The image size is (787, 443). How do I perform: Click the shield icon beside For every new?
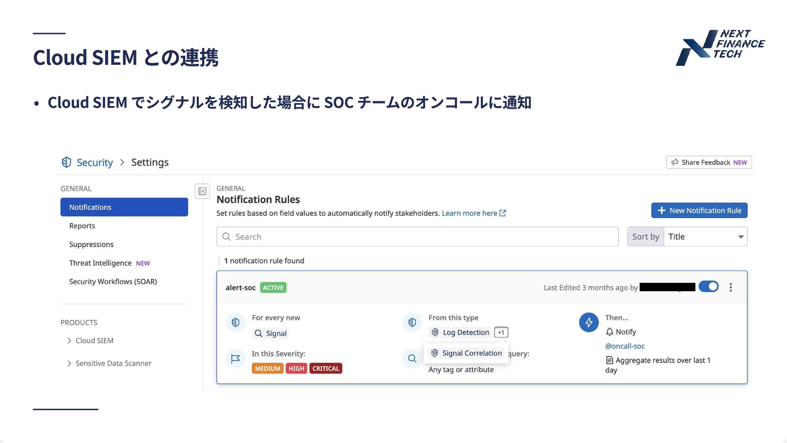(x=235, y=322)
